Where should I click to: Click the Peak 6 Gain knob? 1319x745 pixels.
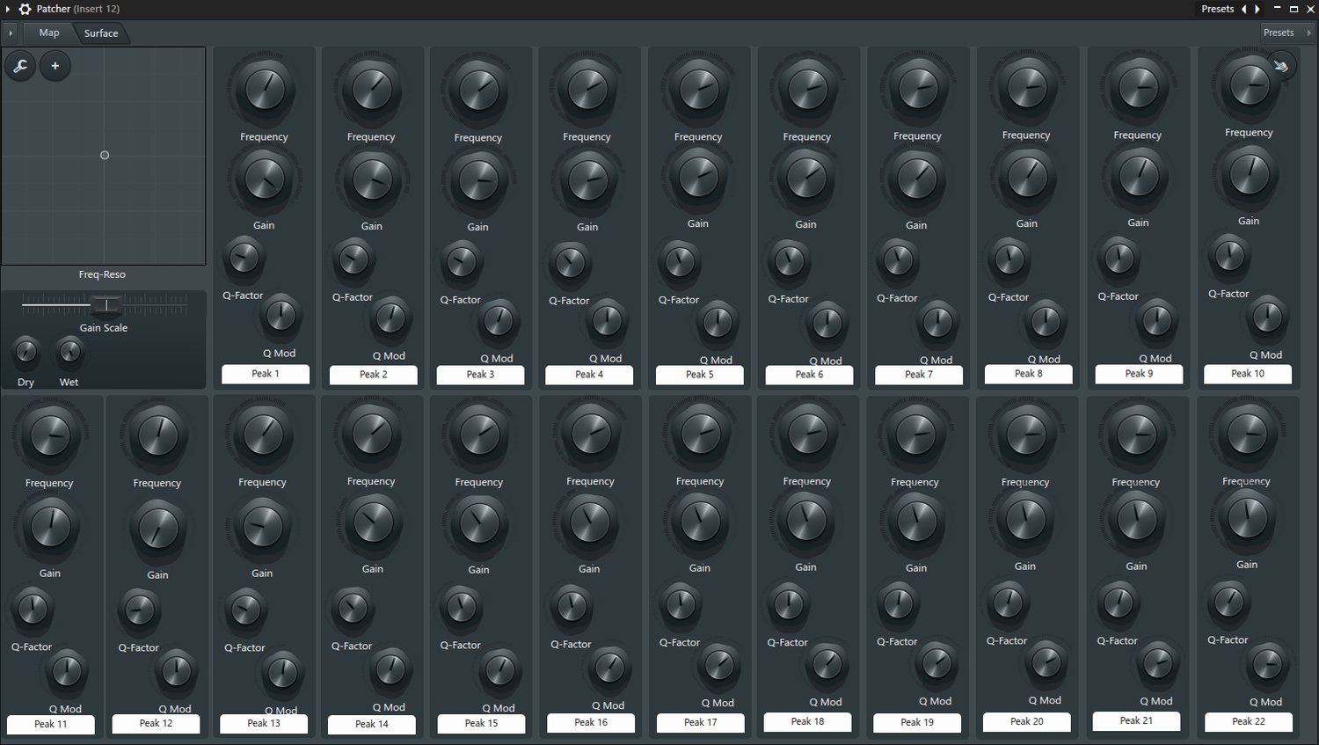coord(806,179)
